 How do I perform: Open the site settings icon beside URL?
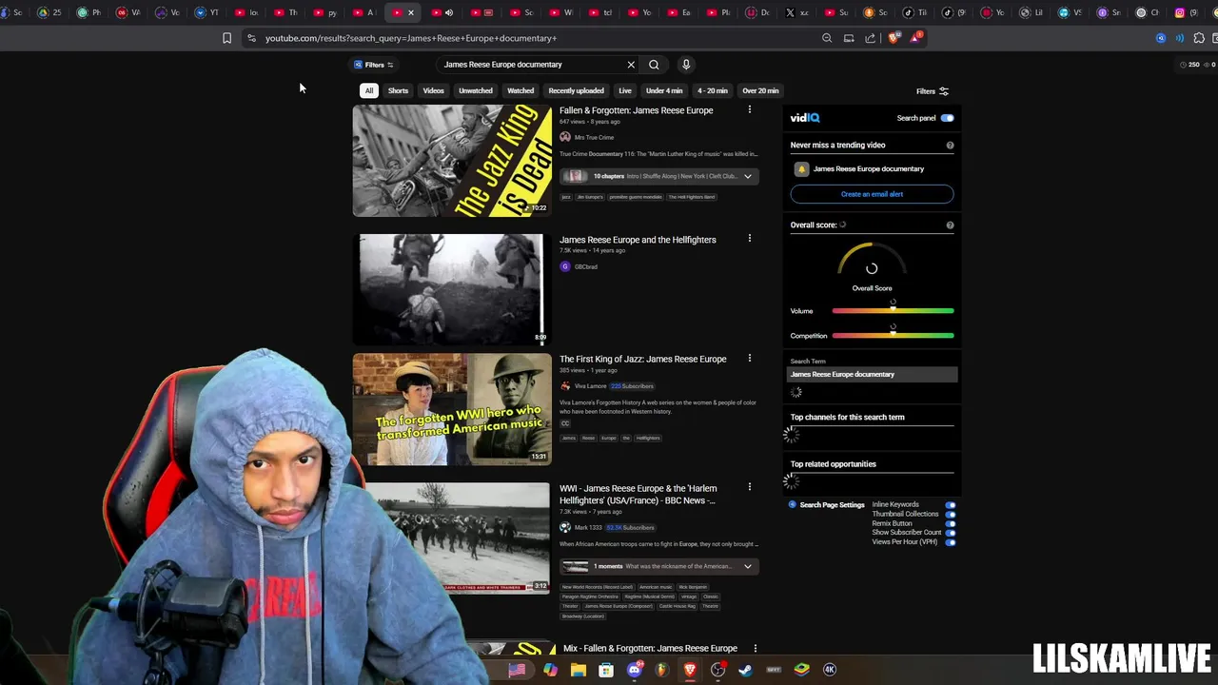251,38
